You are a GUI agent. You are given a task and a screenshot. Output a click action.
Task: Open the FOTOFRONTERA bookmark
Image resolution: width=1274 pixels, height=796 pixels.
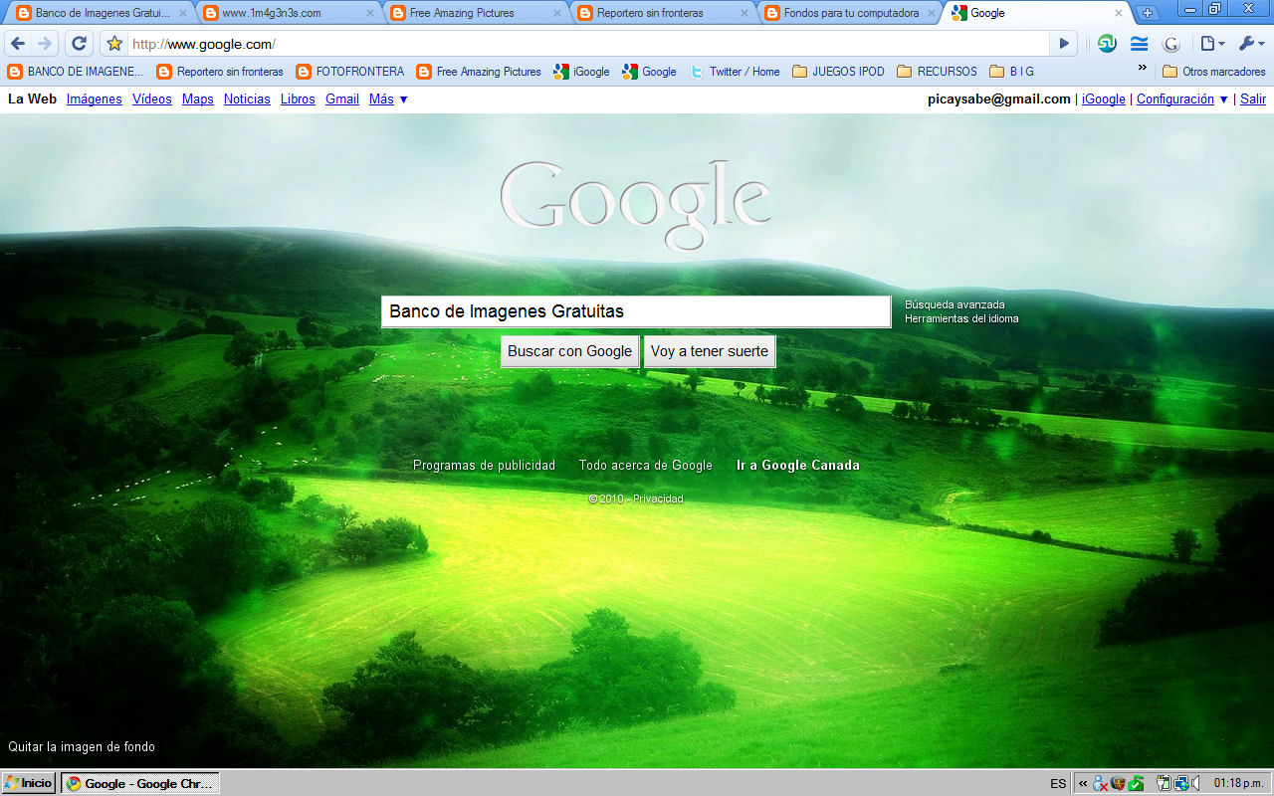pyautogui.click(x=350, y=72)
